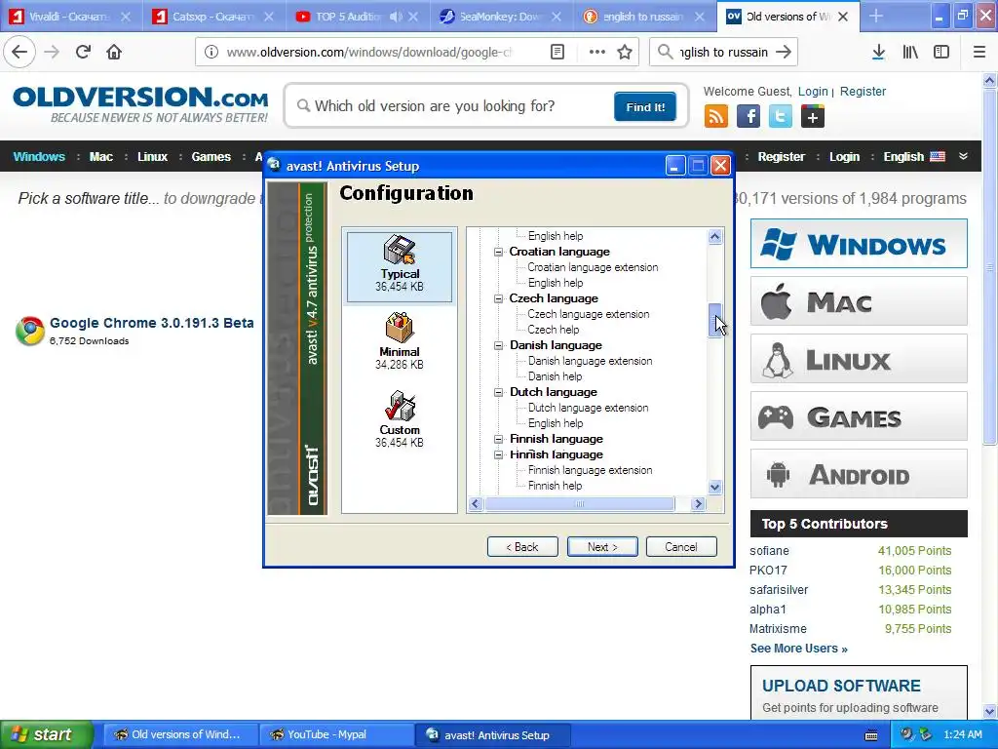Switch to the english to russain tab
This screenshot has height=749, width=998.
point(644,17)
